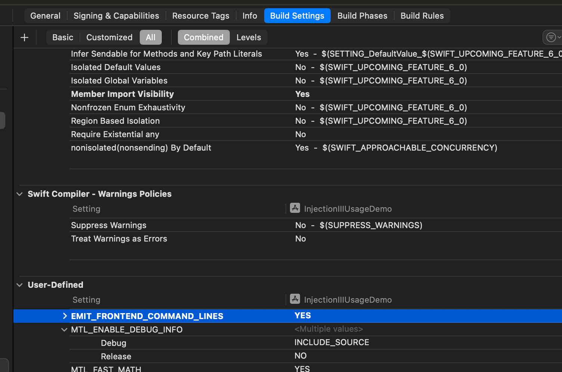Click the plus add build setting button
Viewport: 562px width, 372px height.
coord(24,37)
